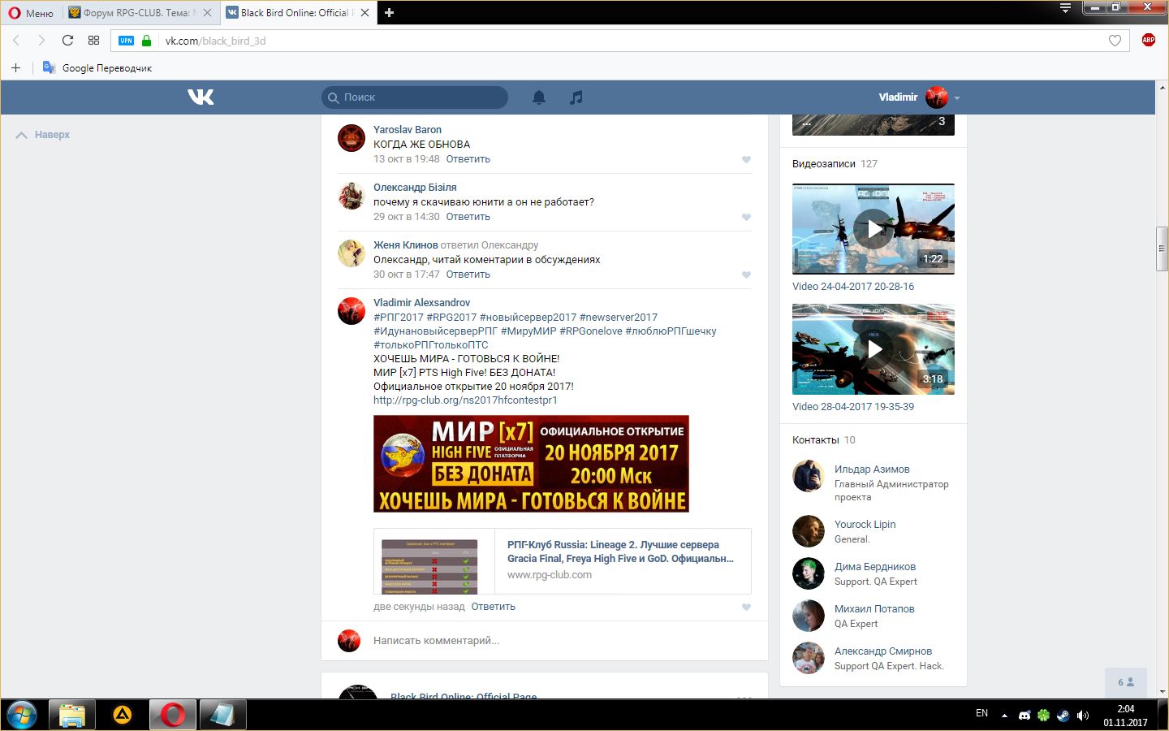Open the VK music player icon
This screenshot has height=731, width=1169.
576,97
